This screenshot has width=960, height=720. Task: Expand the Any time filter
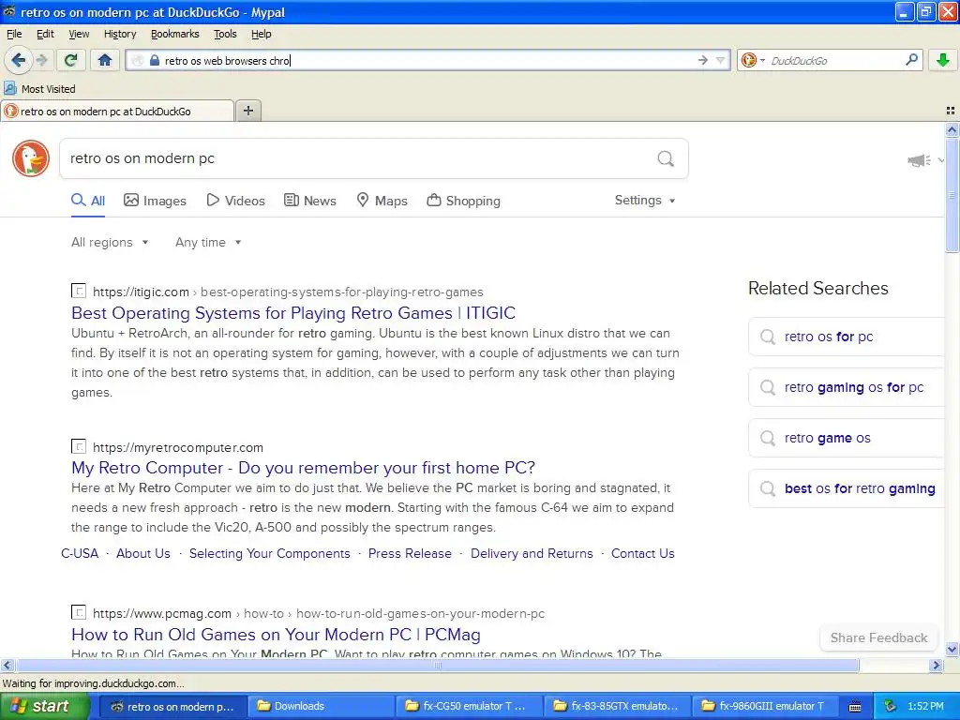[x=208, y=243]
